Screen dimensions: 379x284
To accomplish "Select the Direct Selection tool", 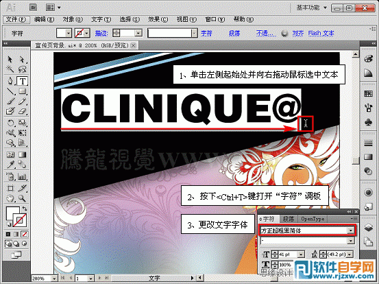I will 22,59.
